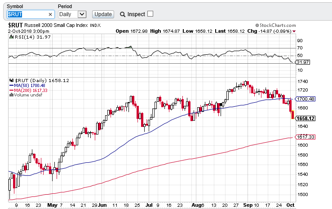This screenshot has height=209, width=332.
Task: Click the 'Daily' period value
Action: pyautogui.click(x=65, y=14)
